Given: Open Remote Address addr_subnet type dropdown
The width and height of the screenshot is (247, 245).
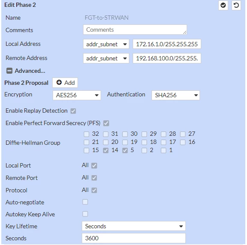Looking at the screenshot, I should (106, 58).
